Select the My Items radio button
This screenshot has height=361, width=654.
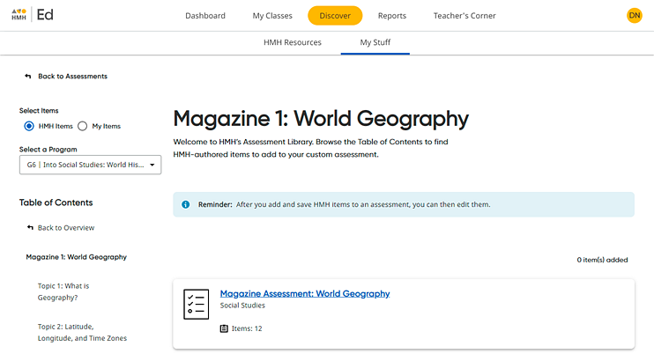(83, 126)
